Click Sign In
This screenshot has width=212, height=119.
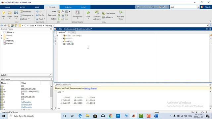pos(208,7)
